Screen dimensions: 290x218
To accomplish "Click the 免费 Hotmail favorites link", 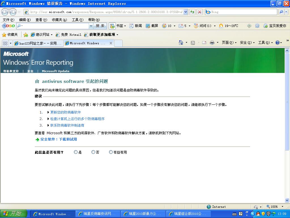I will click(69, 35).
